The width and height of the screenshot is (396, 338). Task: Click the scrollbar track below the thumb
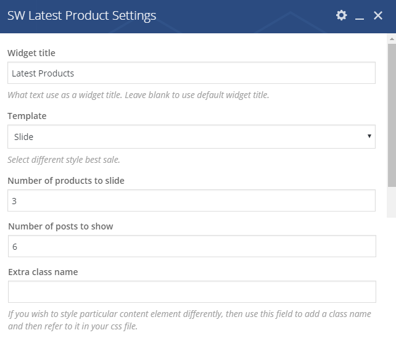pos(392,202)
